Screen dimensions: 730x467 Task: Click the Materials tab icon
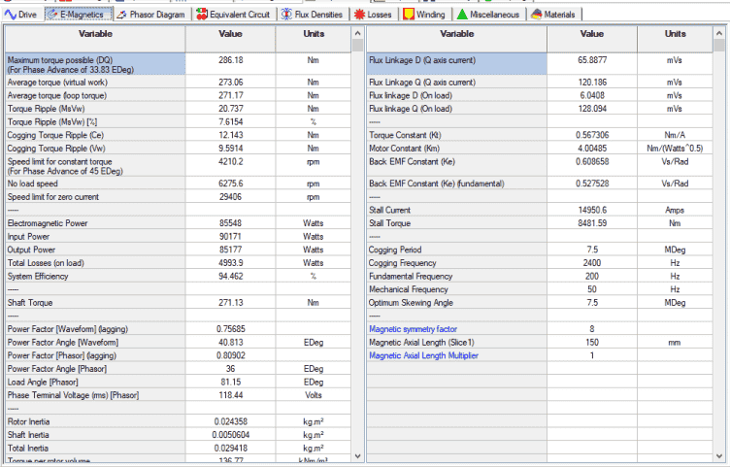click(x=536, y=15)
